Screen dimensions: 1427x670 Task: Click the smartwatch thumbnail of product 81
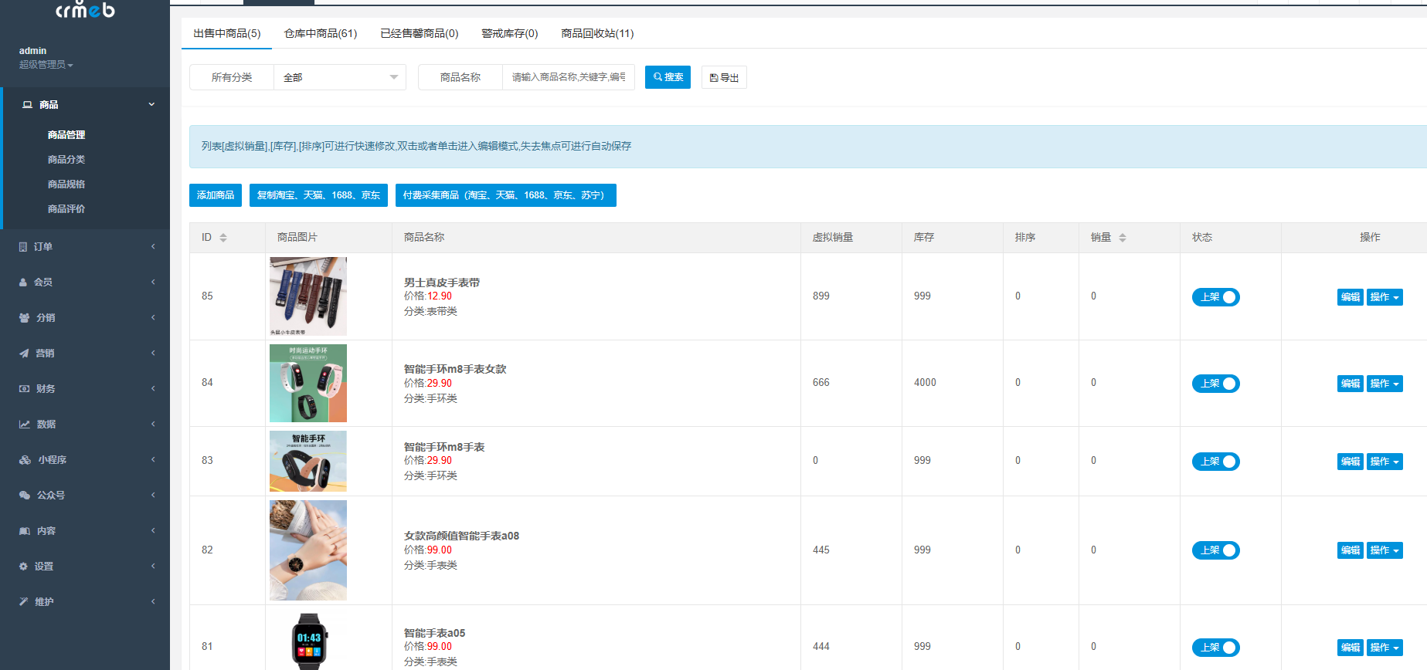[308, 641]
